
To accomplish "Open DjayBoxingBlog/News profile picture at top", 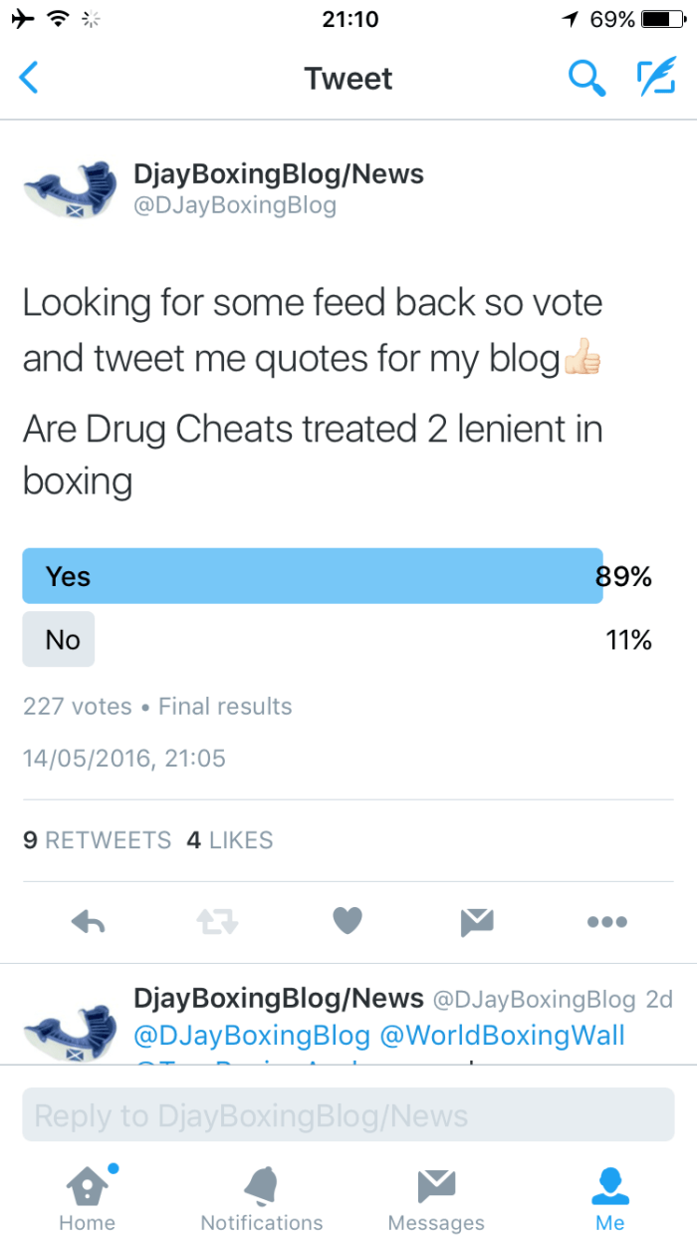I will 70,189.
